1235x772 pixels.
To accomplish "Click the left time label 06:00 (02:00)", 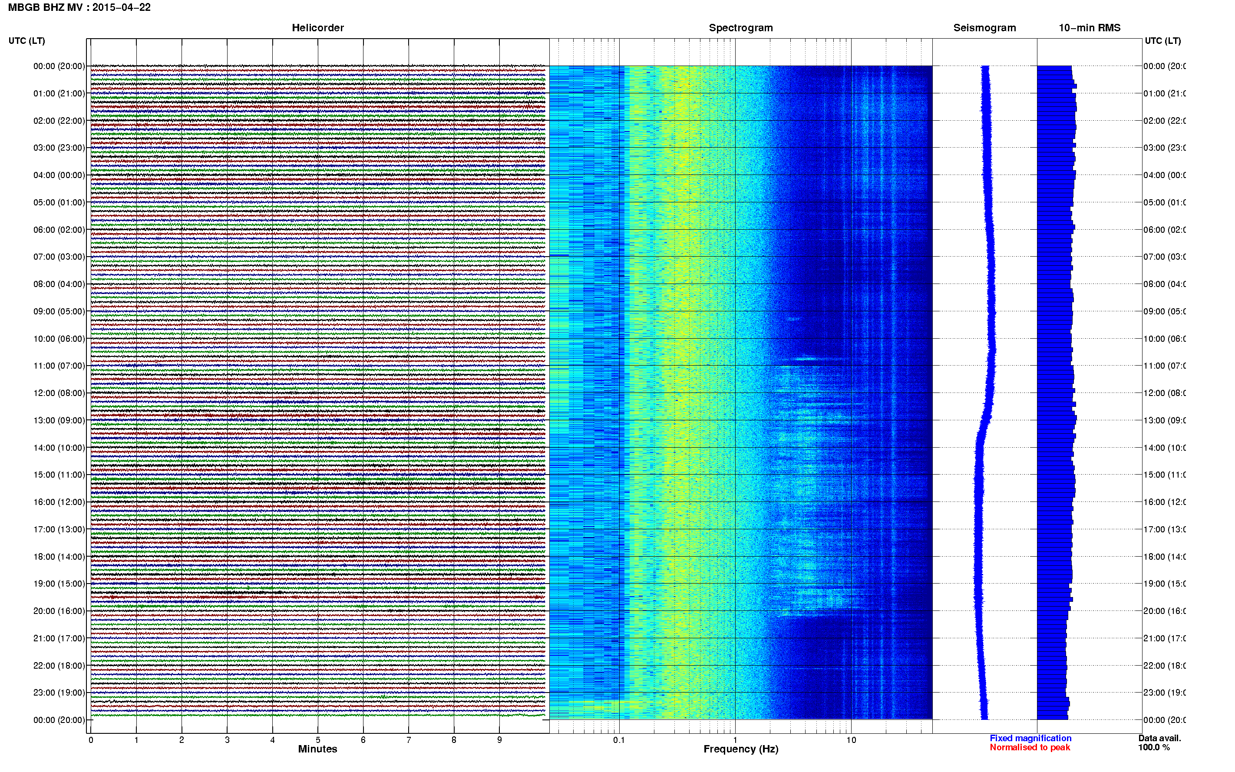I will click(x=59, y=230).
